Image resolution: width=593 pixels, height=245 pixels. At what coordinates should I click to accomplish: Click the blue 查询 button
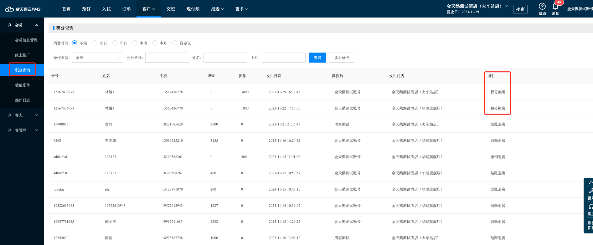(317, 58)
